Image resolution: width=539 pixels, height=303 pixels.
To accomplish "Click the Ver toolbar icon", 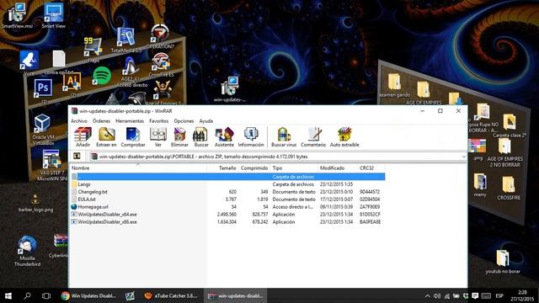I will click(157, 136).
